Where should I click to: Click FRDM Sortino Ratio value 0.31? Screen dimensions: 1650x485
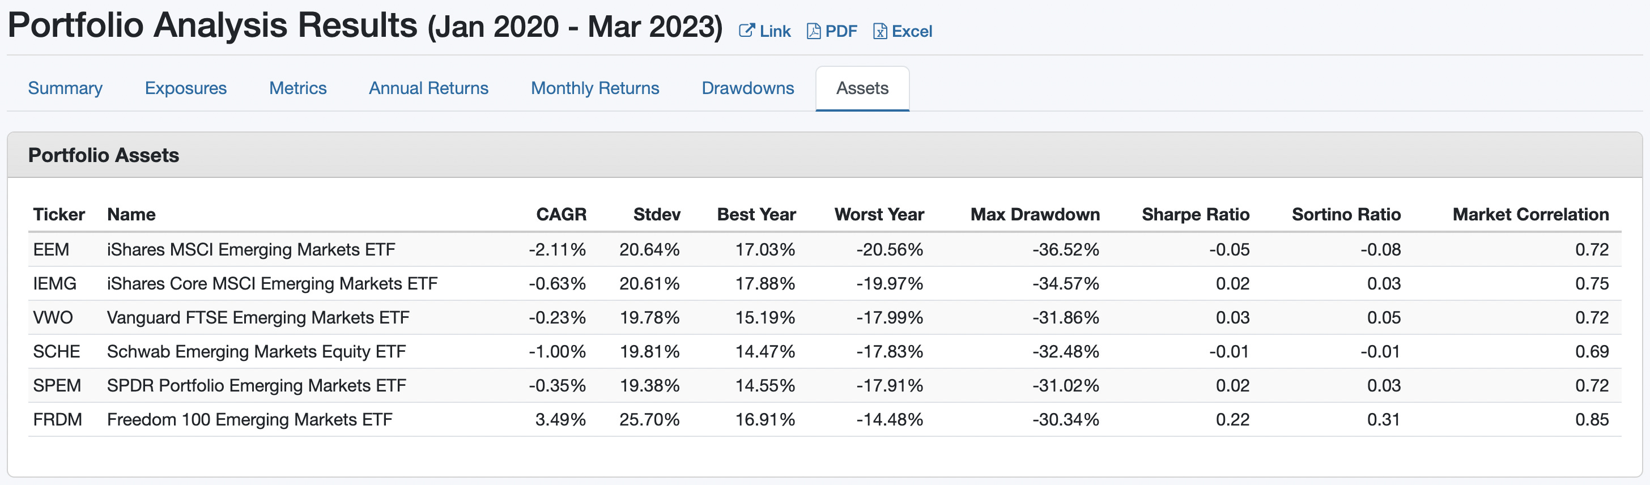pyautogui.click(x=1384, y=419)
